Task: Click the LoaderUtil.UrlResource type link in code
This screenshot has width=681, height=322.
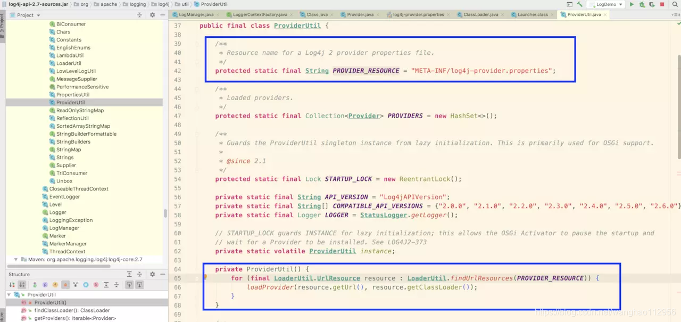Action: click(317, 278)
